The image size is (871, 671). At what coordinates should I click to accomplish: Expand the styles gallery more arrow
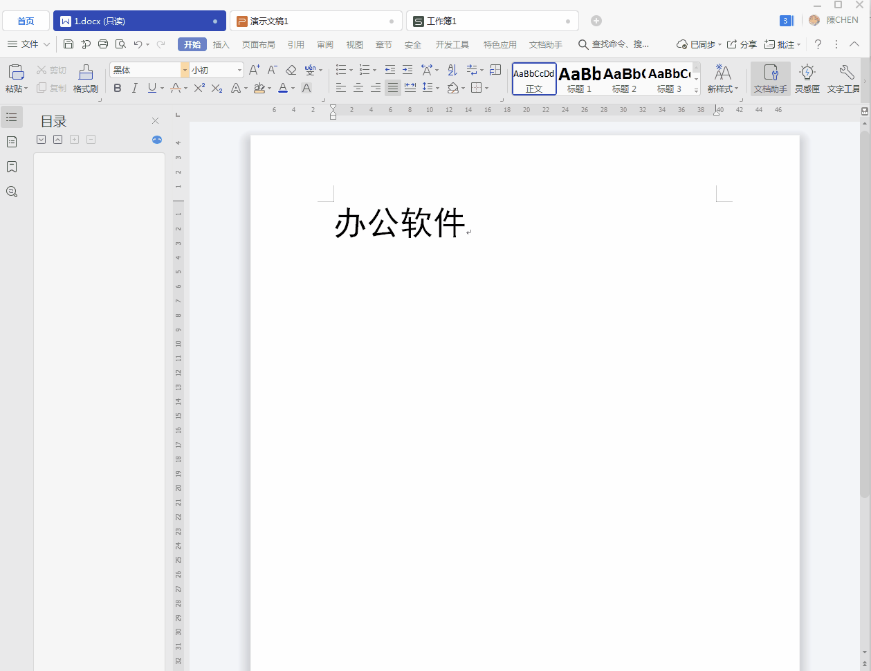coord(697,89)
